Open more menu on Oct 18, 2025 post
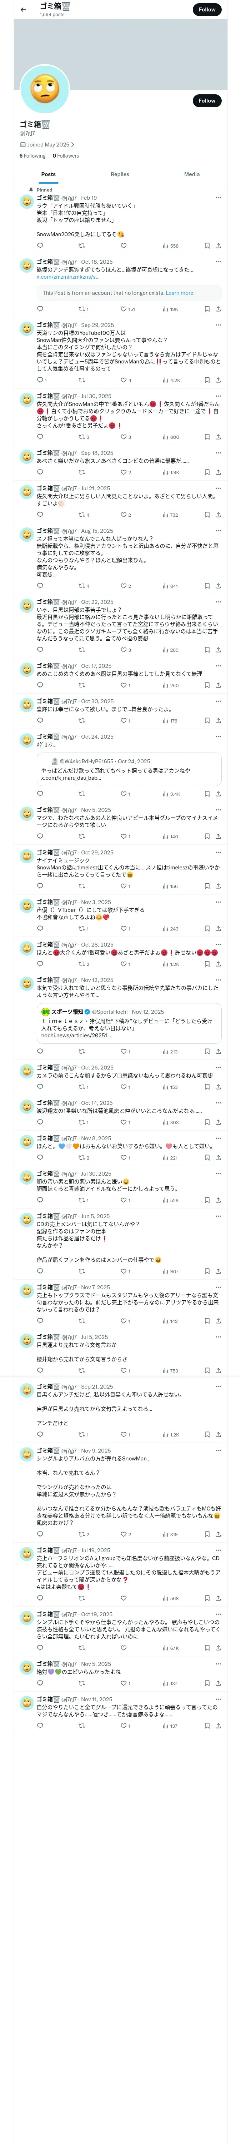The width and height of the screenshot is (241, 2144). click(x=218, y=261)
